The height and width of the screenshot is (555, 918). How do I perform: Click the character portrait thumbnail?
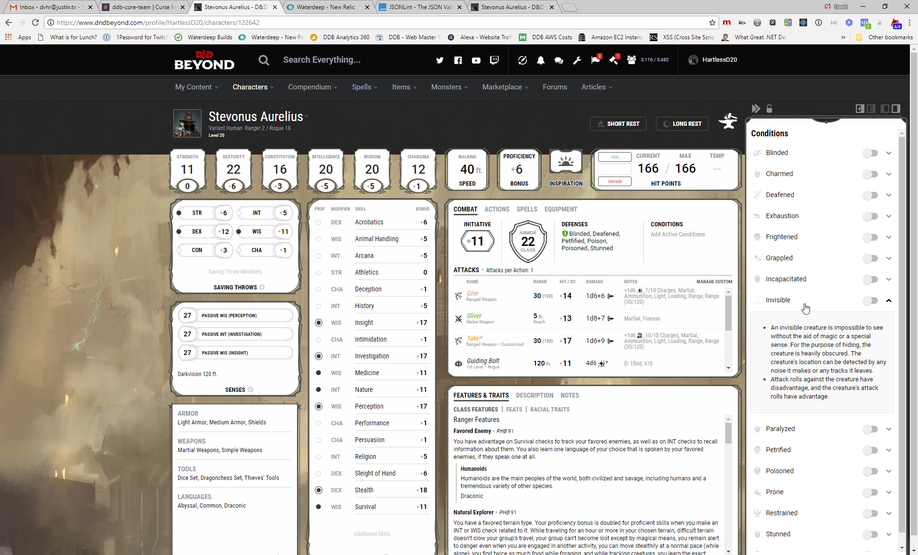(x=187, y=123)
